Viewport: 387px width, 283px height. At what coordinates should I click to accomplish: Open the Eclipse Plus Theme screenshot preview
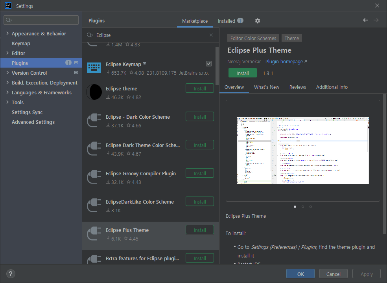pos(303,151)
